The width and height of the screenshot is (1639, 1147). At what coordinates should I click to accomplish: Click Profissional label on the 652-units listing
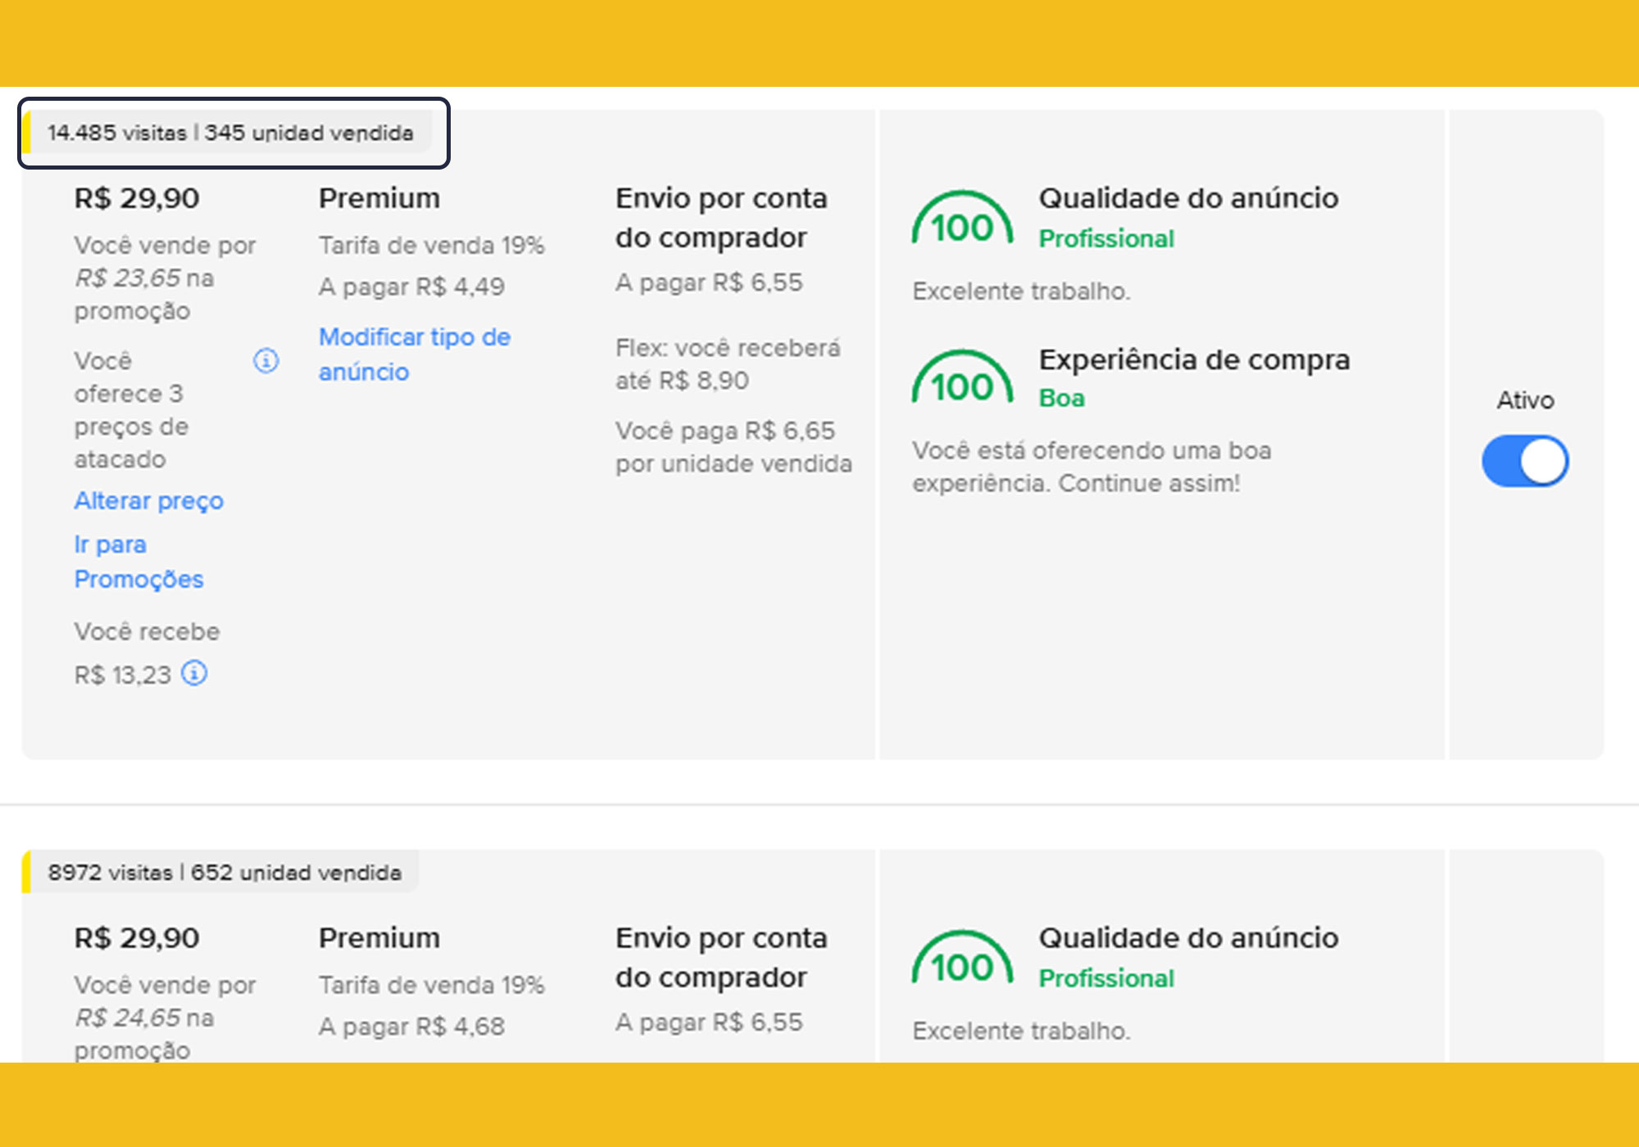(x=1106, y=978)
